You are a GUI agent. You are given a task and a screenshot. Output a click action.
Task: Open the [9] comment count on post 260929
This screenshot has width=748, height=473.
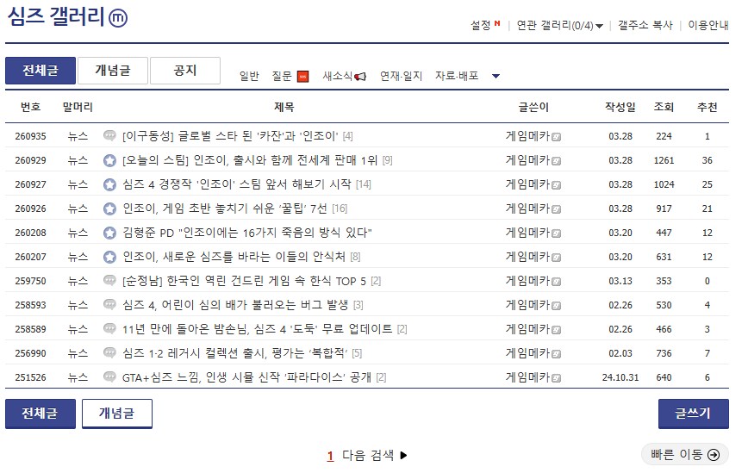point(388,161)
